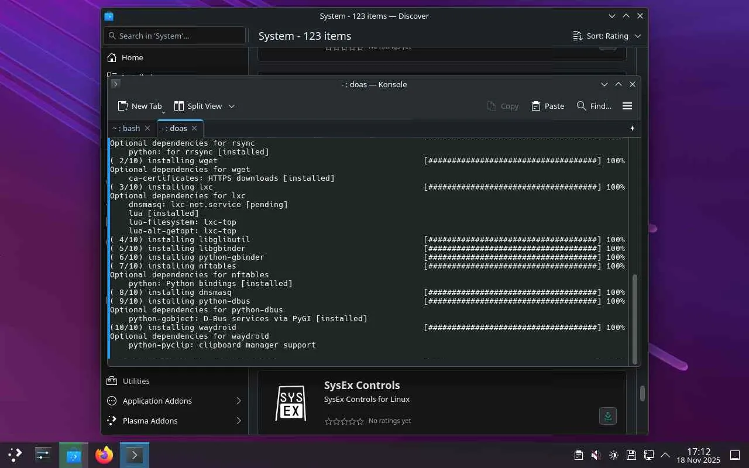Click the SysEx Controls app logo
Image resolution: width=749 pixels, height=468 pixels.
(291, 403)
